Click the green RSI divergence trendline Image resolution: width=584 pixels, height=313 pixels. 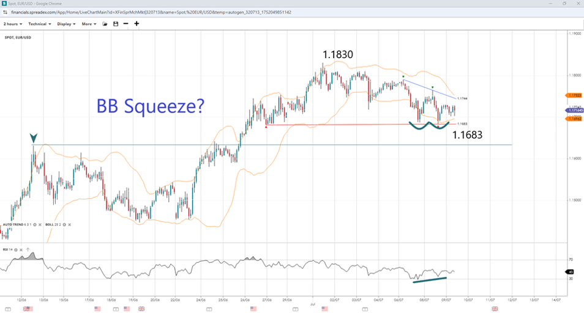pos(430,280)
